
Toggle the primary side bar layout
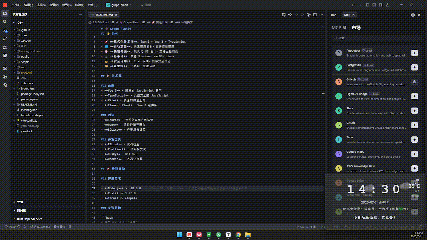[367, 5]
